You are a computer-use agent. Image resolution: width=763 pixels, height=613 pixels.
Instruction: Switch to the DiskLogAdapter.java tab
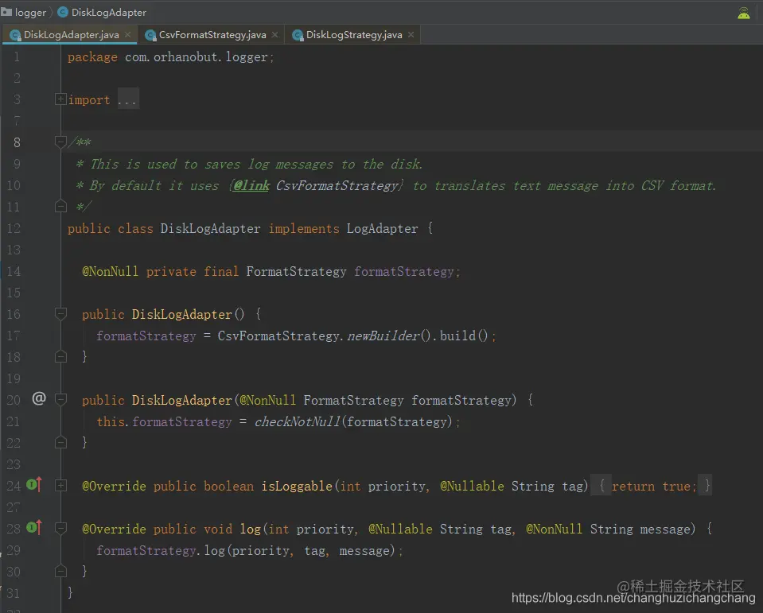pos(71,35)
